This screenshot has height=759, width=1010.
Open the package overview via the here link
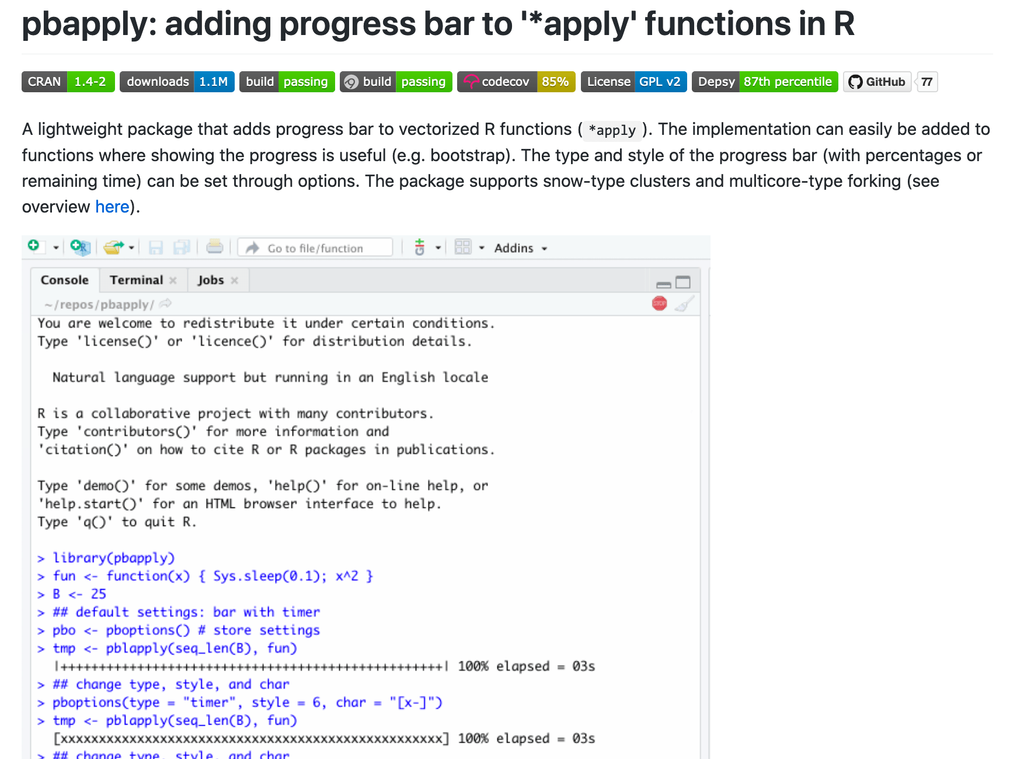(112, 206)
